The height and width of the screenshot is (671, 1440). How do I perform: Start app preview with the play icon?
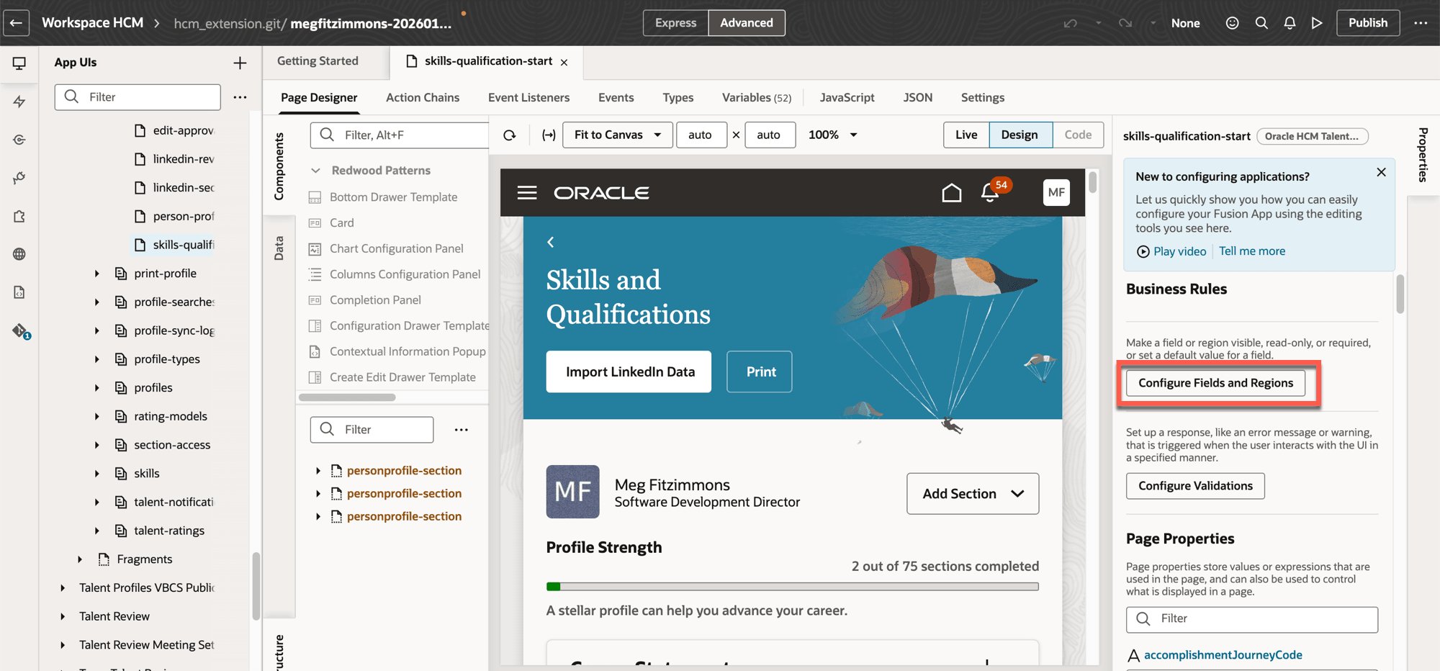tap(1318, 22)
